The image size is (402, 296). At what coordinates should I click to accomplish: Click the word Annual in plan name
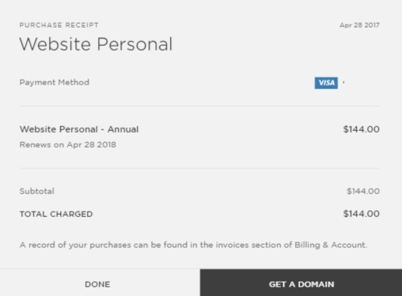(123, 129)
